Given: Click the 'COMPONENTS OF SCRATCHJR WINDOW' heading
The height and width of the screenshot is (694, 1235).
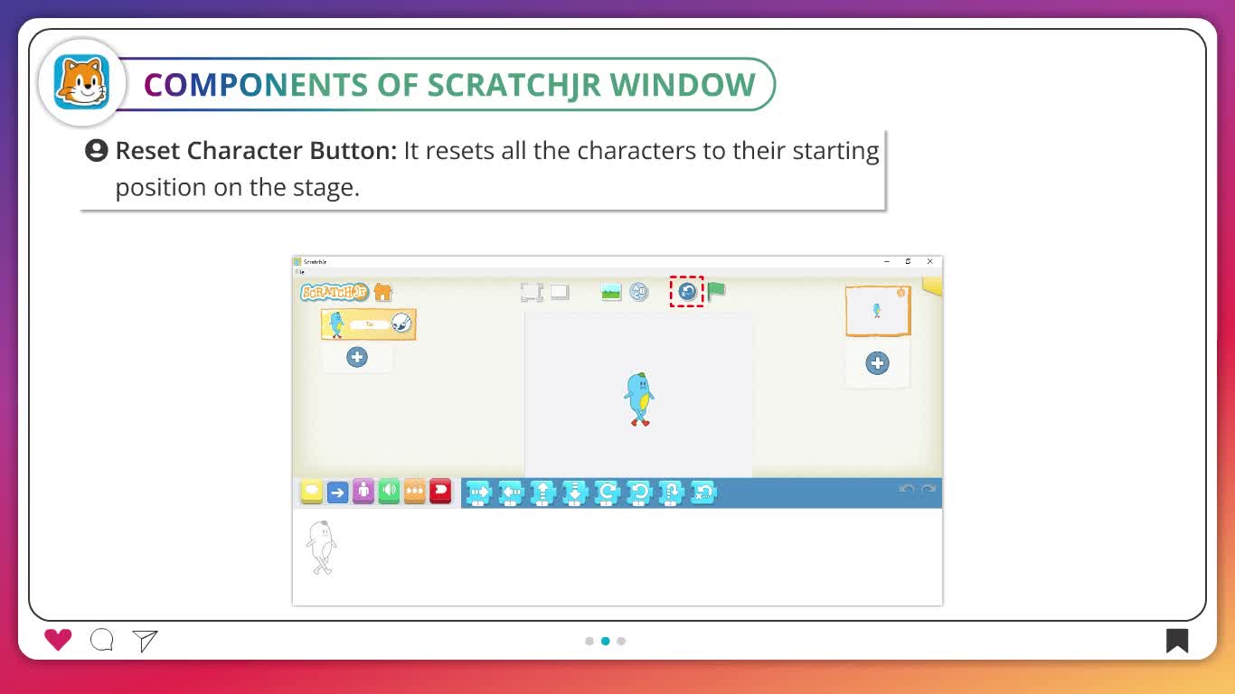Looking at the screenshot, I should (449, 85).
